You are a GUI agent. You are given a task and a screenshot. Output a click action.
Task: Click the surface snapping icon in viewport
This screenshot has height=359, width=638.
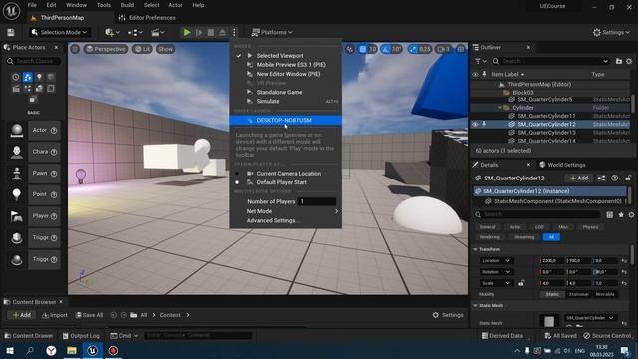[350, 49]
